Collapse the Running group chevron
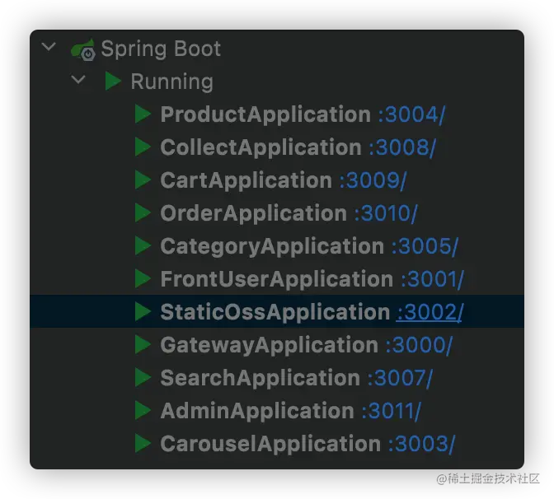The image size is (554, 499). coord(78,79)
